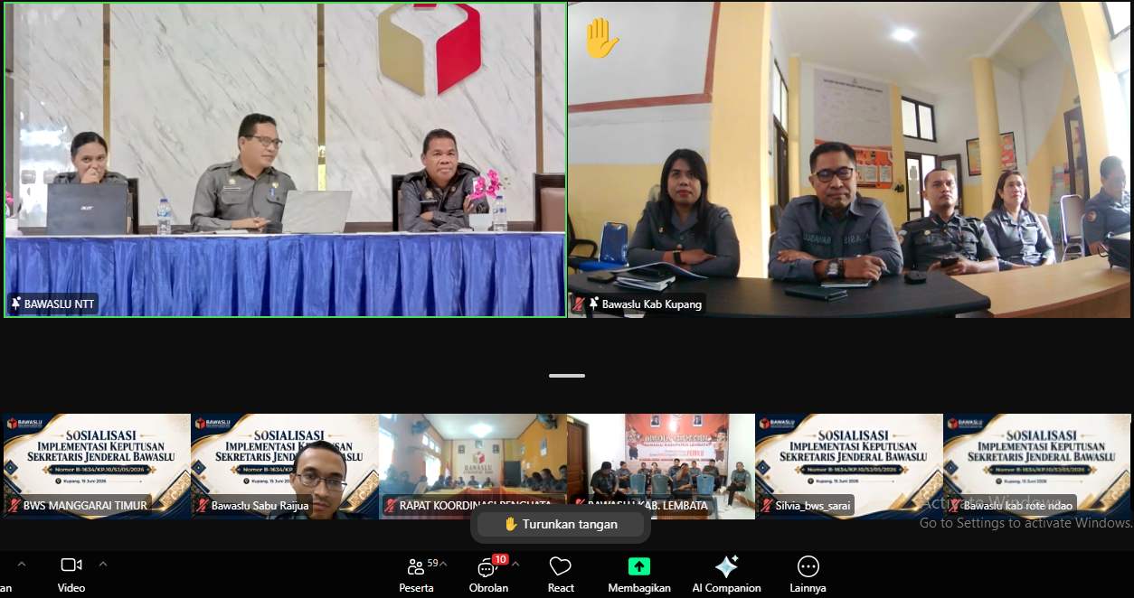Click muted mic icon on BWS MANGGARAI TIMUR

[14, 506]
